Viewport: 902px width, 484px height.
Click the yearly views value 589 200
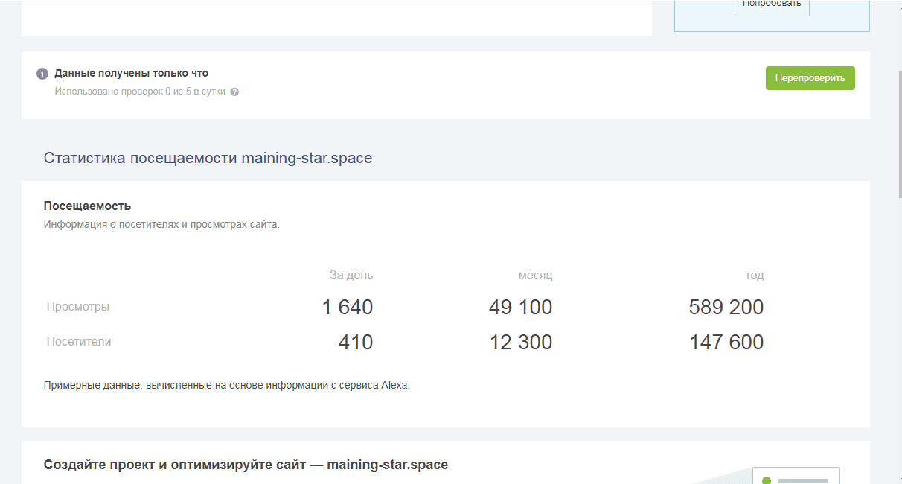click(726, 307)
